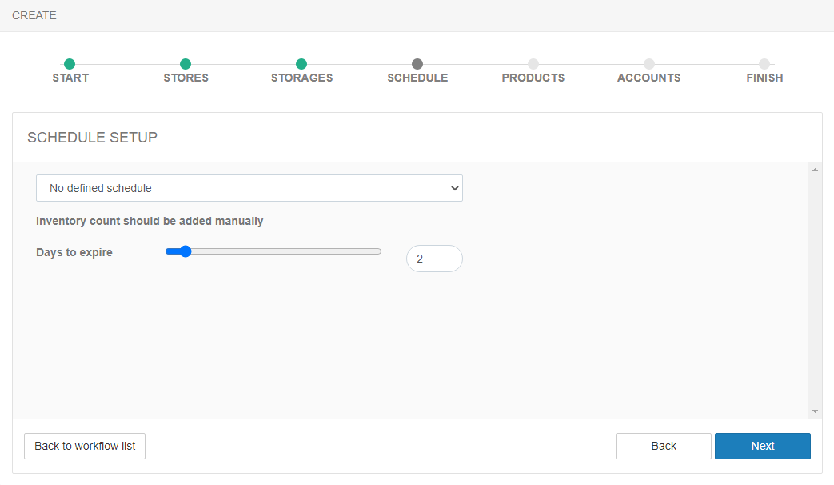Screen dimensions: 834x485
Task: Click the dark gray SCHEDULE step dot
Action: click(x=417, y=64)
